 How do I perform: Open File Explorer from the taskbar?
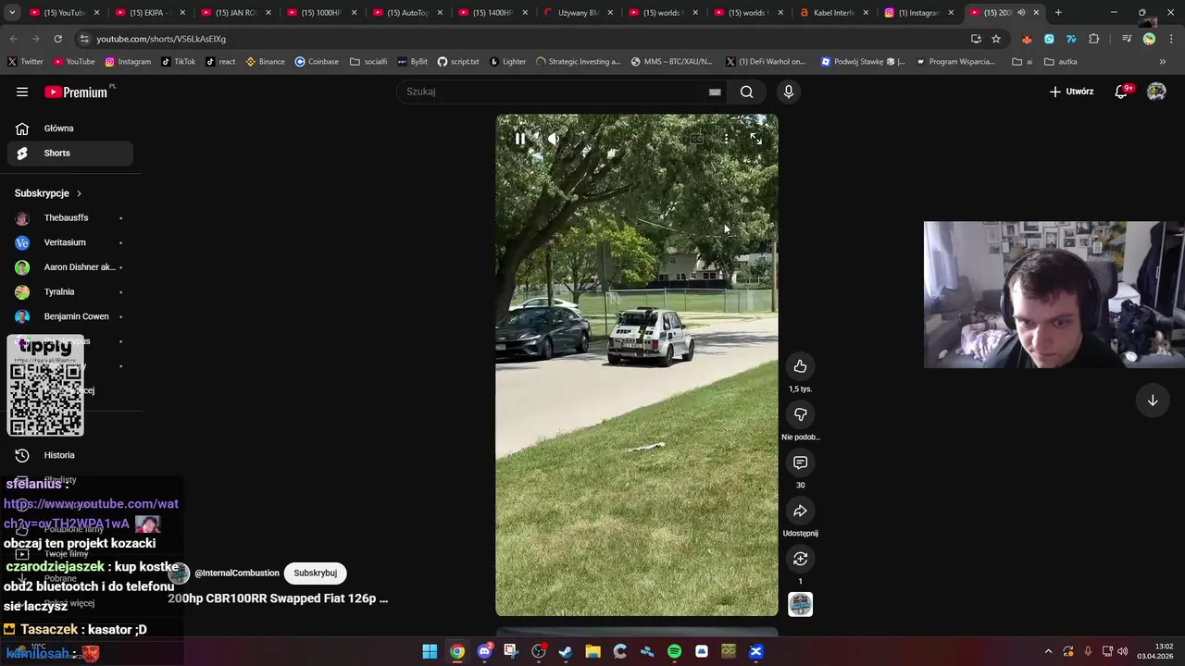point(592,652)
